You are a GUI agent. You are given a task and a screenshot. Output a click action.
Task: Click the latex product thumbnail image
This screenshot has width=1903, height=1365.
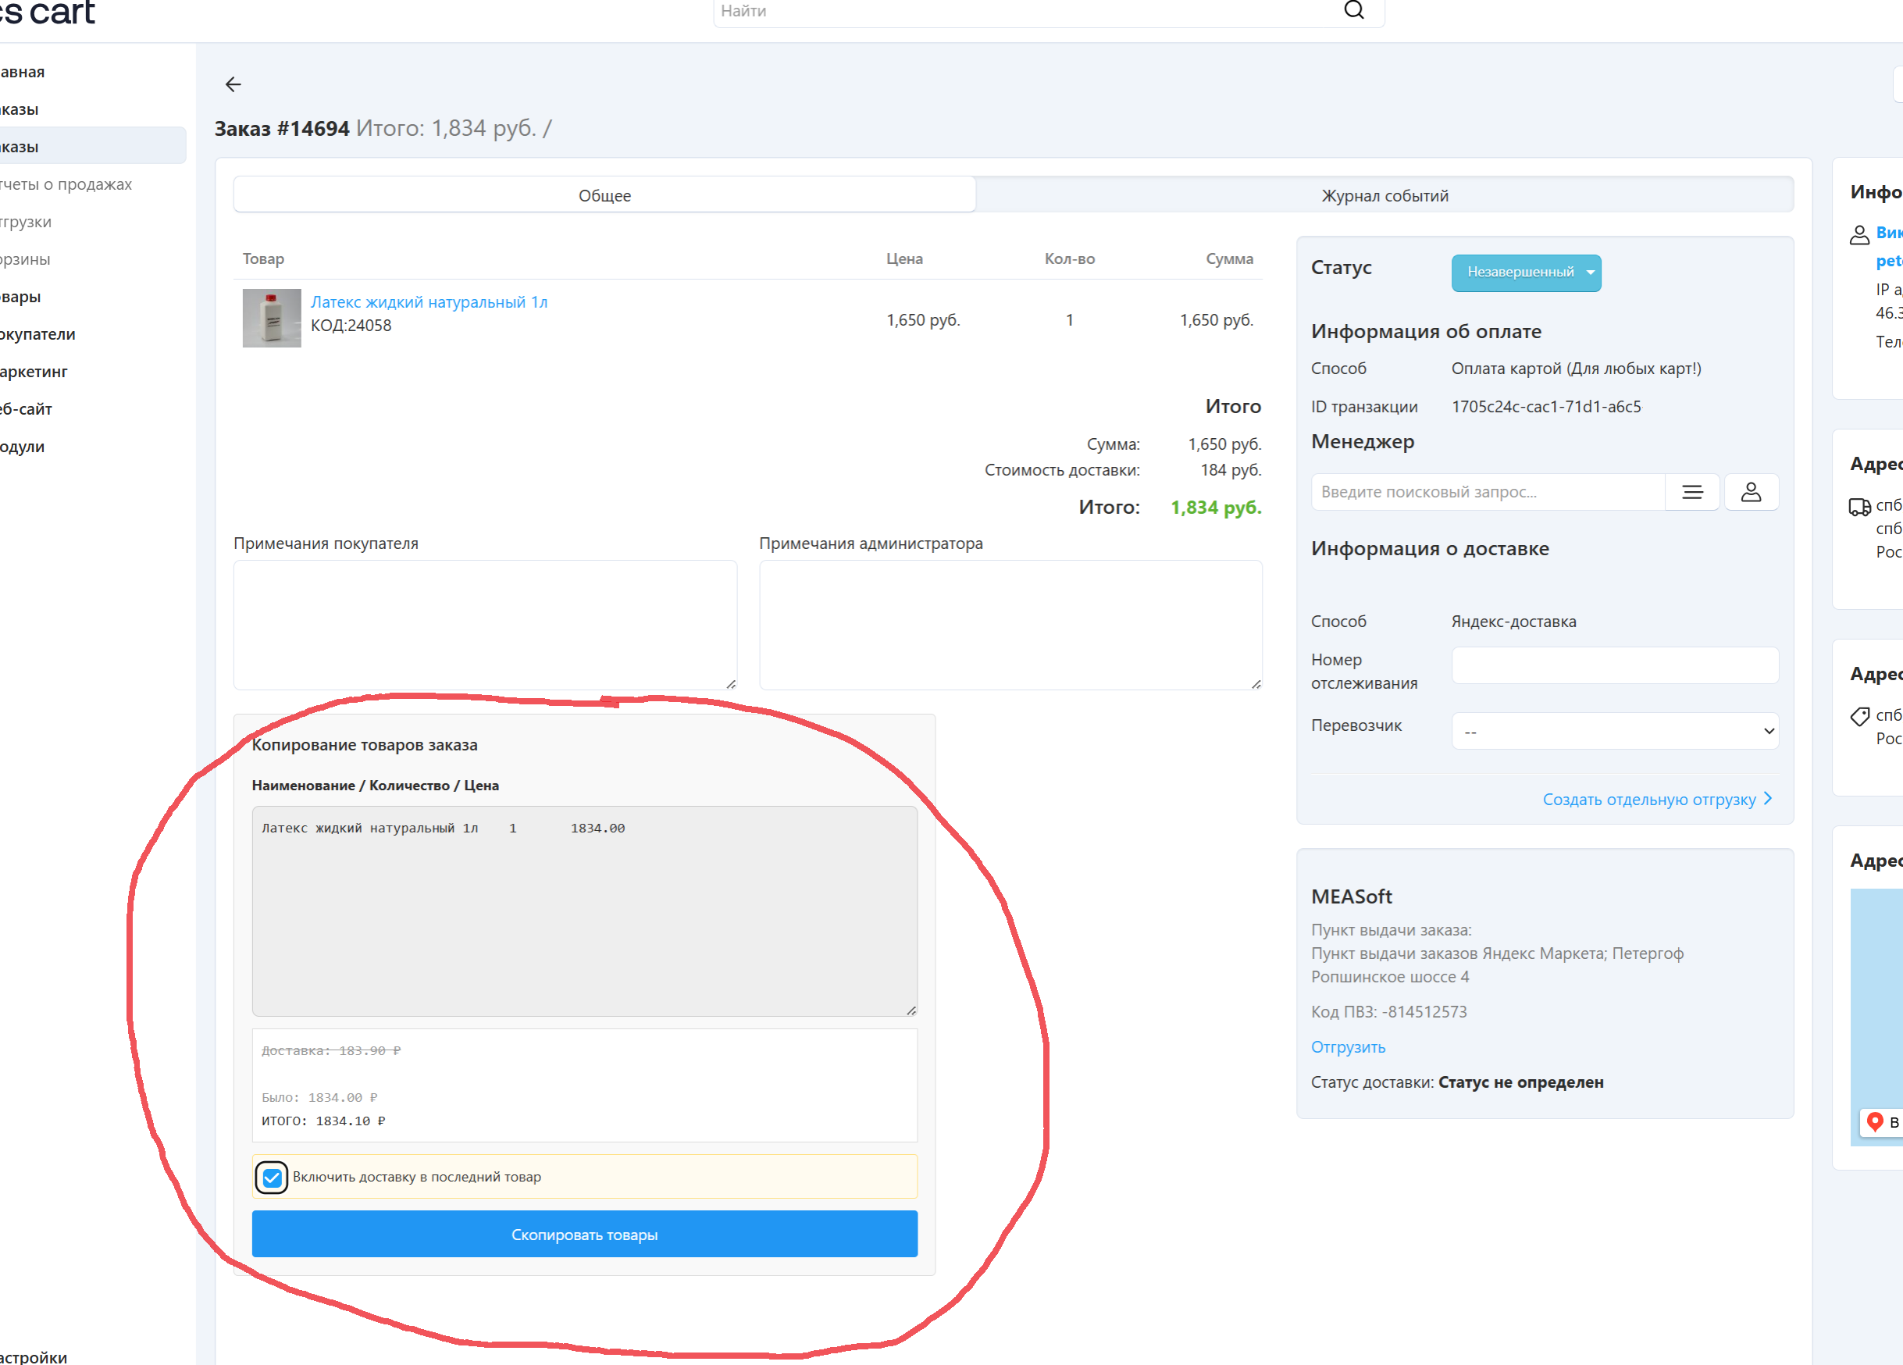(x=272, y=318)
